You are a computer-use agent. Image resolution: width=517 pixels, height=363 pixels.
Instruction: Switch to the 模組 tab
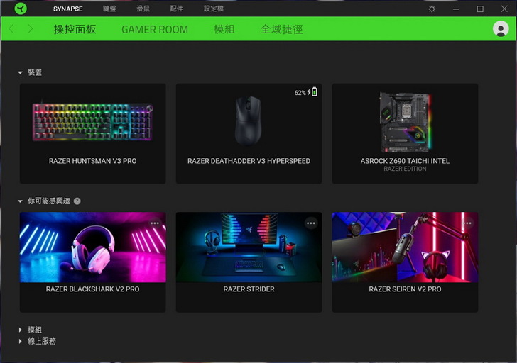point(224,29)
